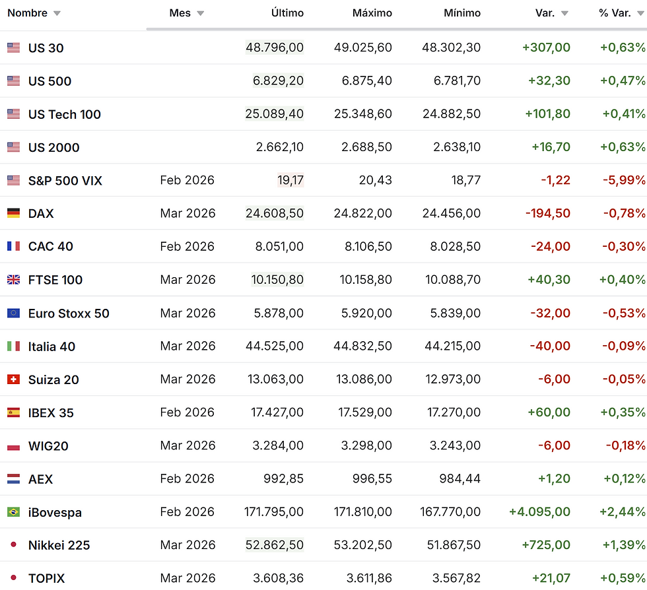Click the Brazilian flag icon beside iBovespa
Screen dimensions: 647x590
pyautogui.click(x=13, y=512)
